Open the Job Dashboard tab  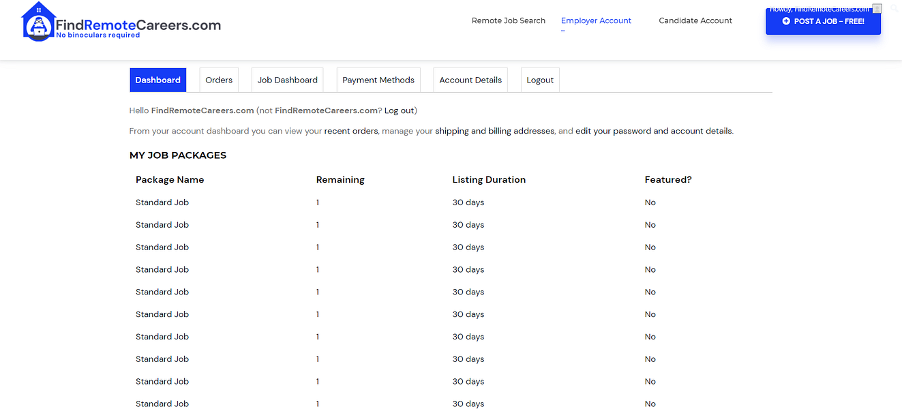(x=287, y=80)
